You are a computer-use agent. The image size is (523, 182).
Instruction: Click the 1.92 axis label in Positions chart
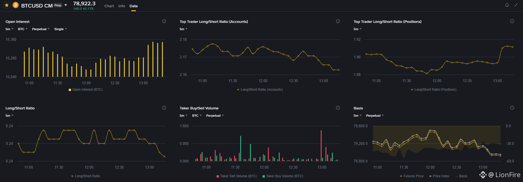[x=357, y=39]
